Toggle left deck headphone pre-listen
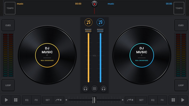 point(85,89)
